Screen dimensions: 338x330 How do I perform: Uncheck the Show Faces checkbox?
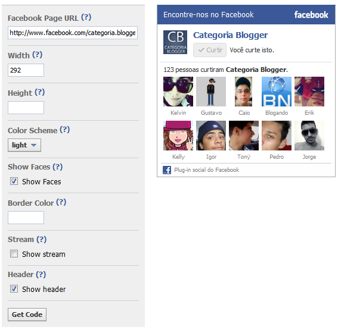point(14,181)
